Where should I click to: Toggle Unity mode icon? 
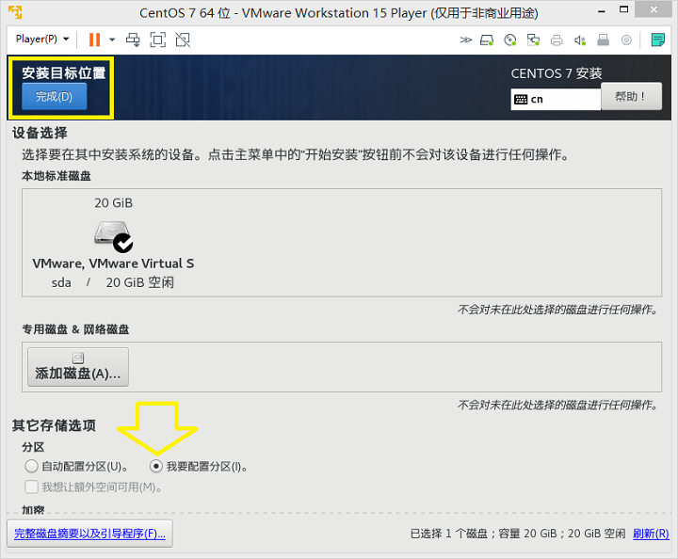coord(183,40)
